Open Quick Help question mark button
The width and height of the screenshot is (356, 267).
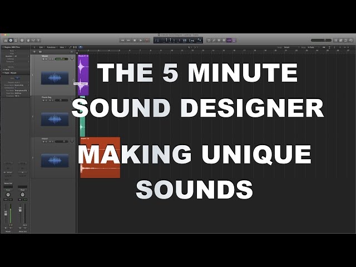pos(22,41)
